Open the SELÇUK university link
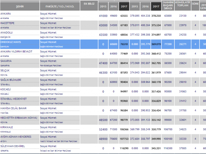Screen dimensions: 206x154 [x=5, y=70]
